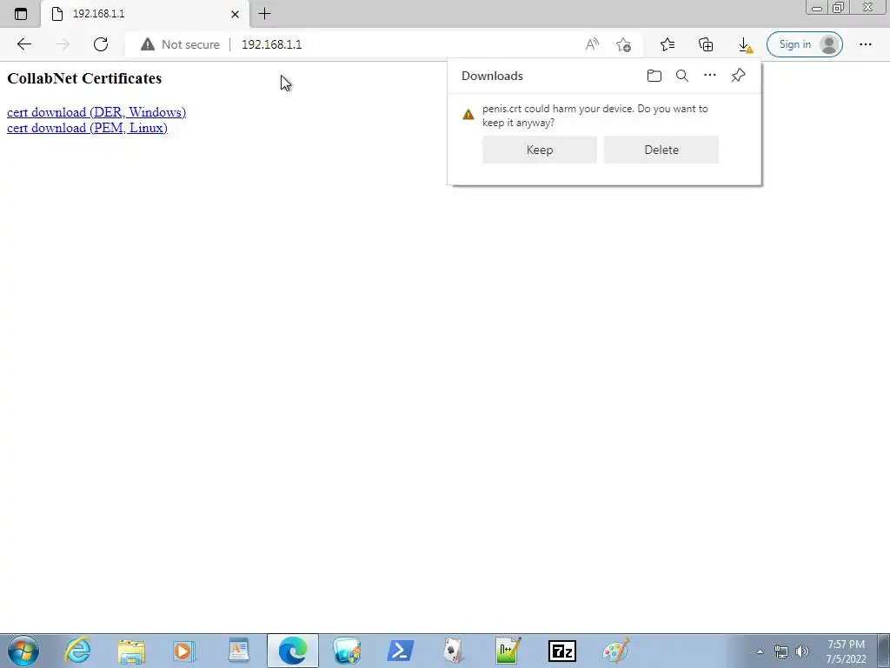Click the Microsoft Edge taskbar icon
The width and height of the screenshot is (890, 668).
pyautogui.click(x=292, y=651)
